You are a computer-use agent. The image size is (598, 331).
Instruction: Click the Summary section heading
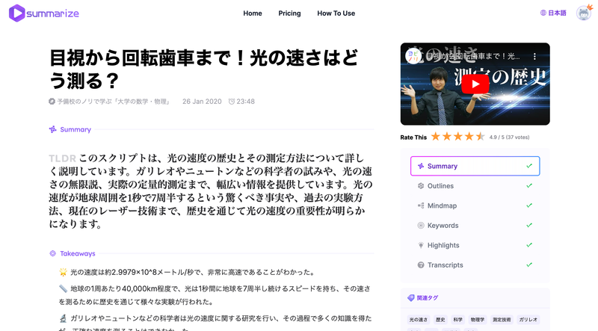click(75, 130)
